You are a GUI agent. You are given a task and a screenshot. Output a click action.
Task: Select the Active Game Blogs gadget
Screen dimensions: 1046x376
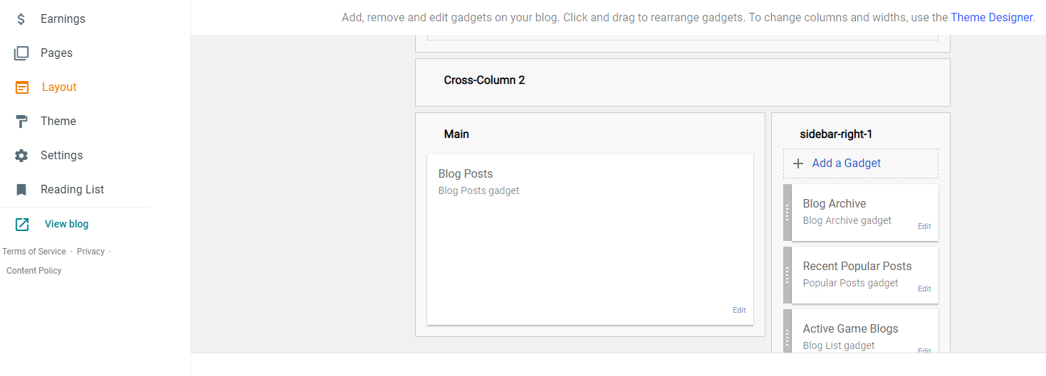tap(850, 329)
